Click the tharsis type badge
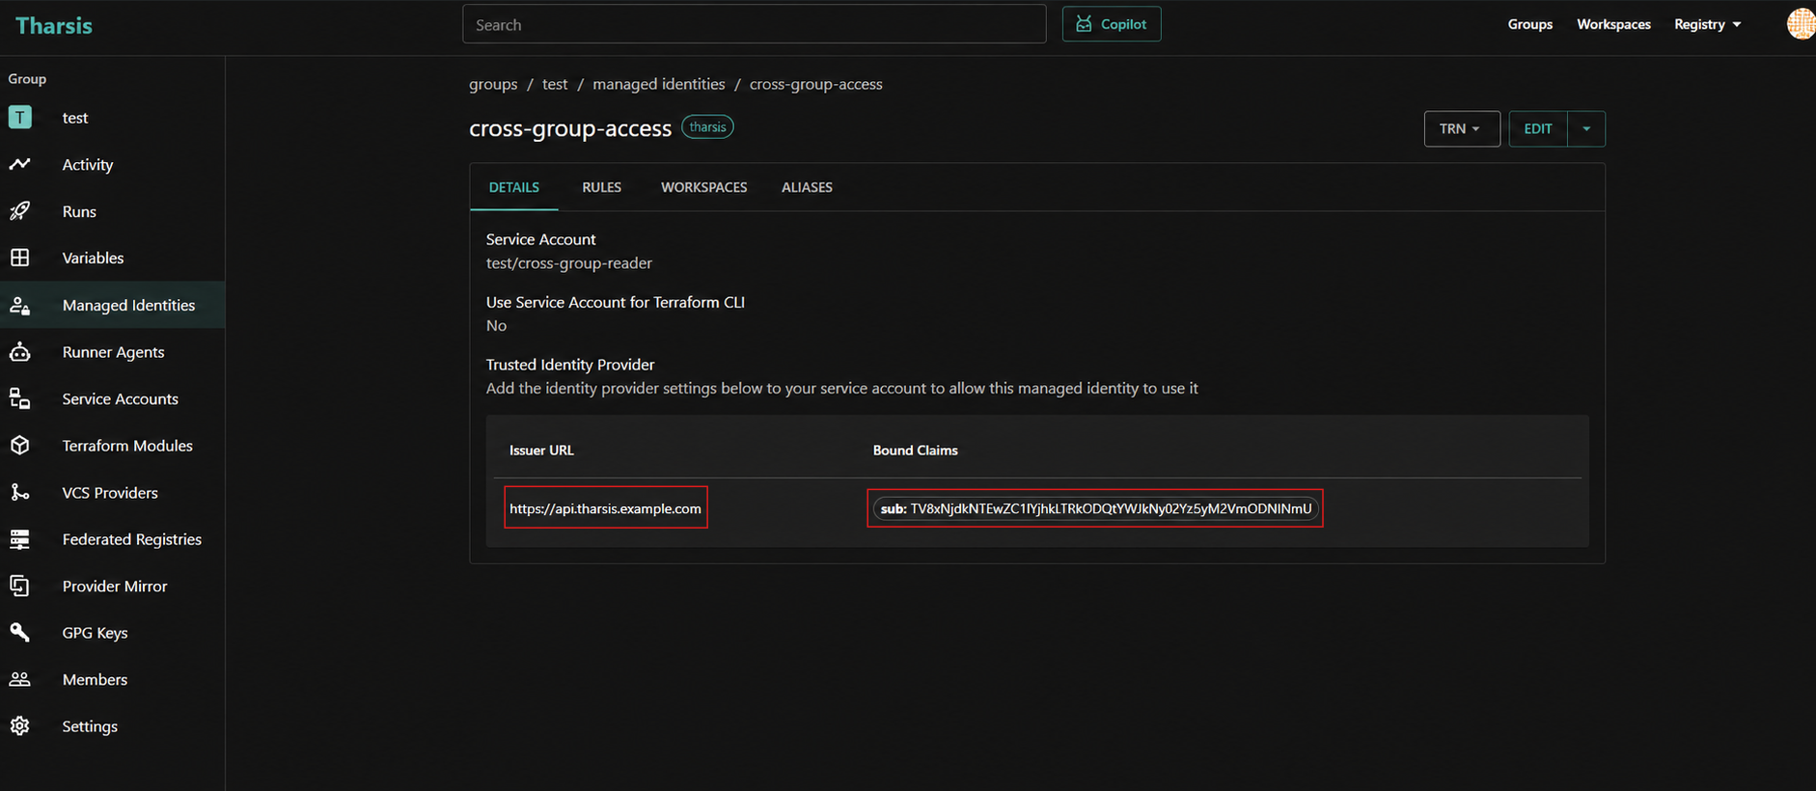 [707, 127]
